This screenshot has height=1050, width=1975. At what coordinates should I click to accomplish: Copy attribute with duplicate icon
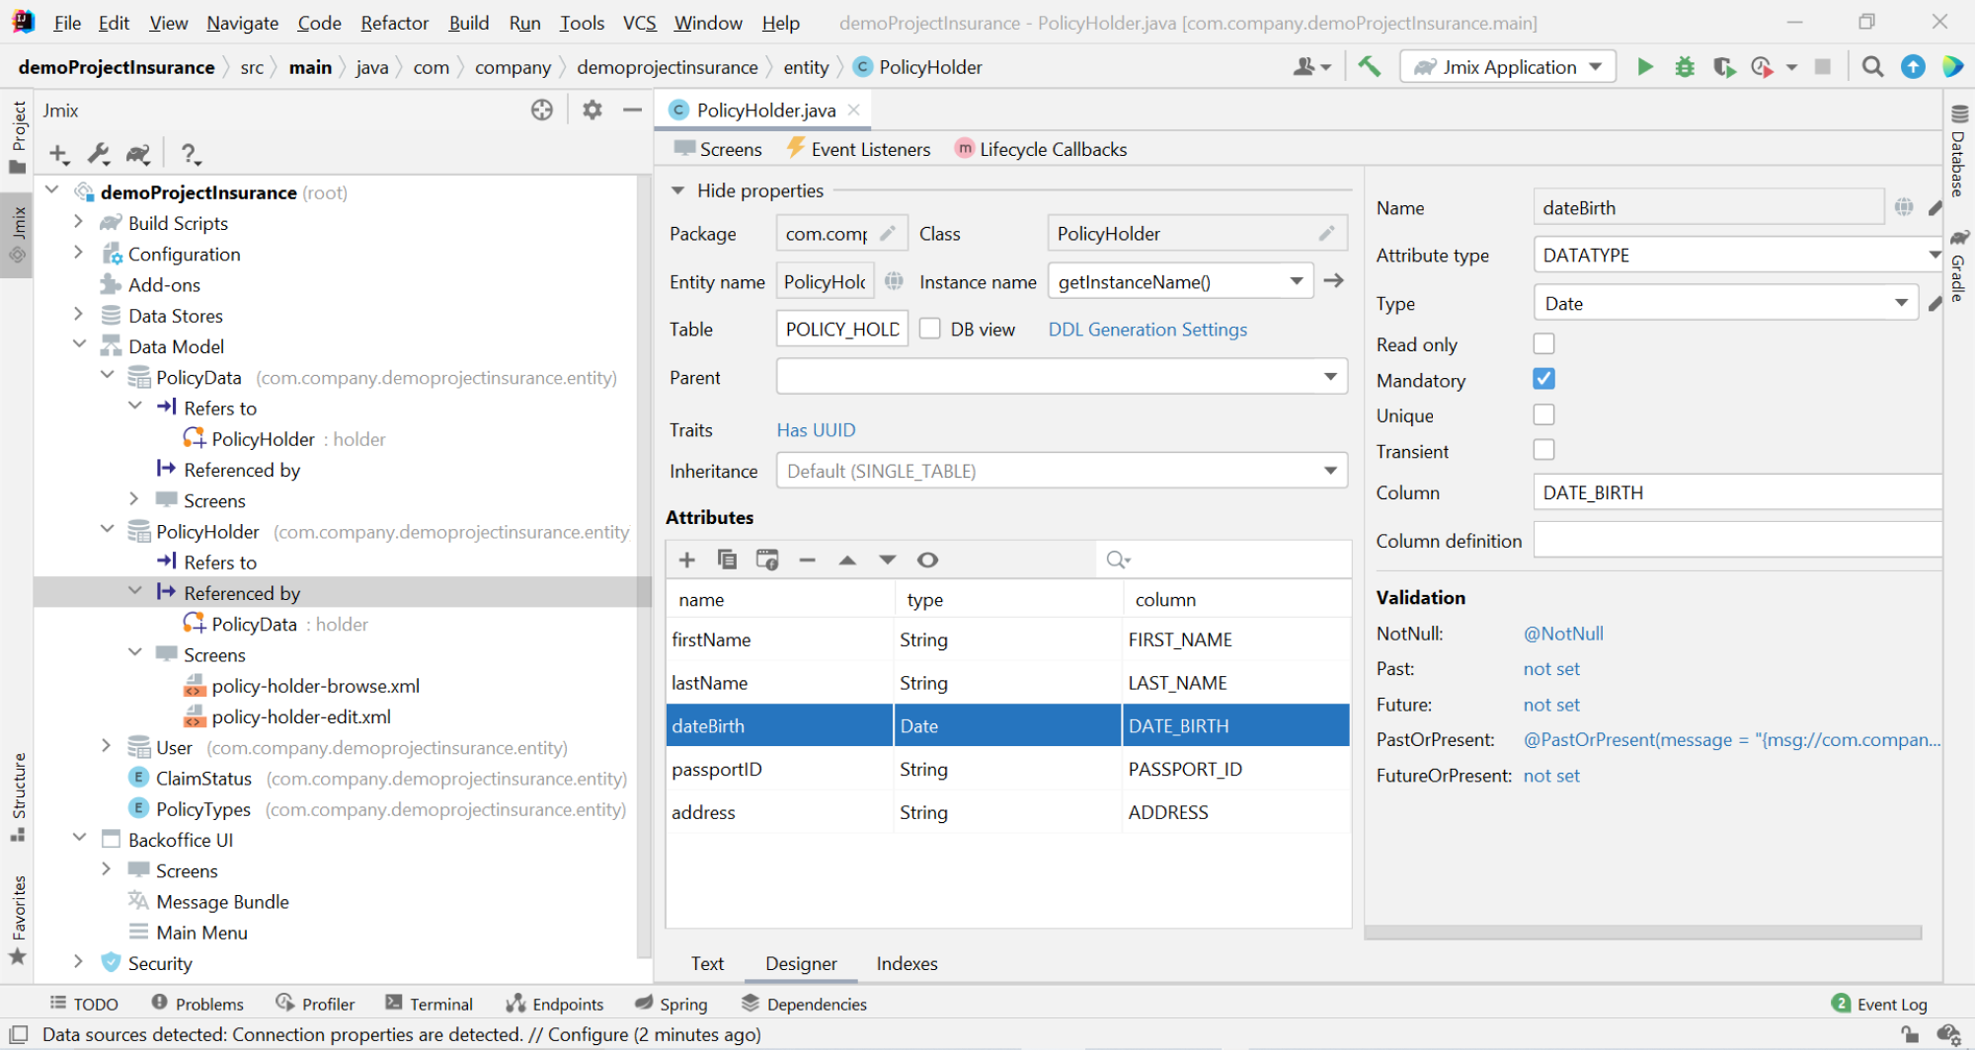(x=727, y=560)
